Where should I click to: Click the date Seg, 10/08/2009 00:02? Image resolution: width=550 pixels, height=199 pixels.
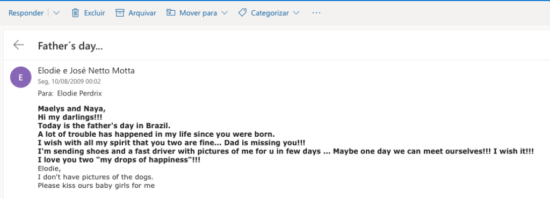(69, 82)
